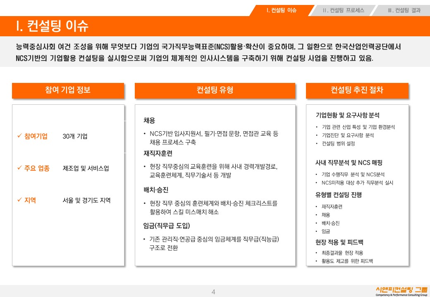This screenshot has width=430, height=297.
Task: Click the slide title 'I. 컨설팅 이슈'
Action: (52, 26)
